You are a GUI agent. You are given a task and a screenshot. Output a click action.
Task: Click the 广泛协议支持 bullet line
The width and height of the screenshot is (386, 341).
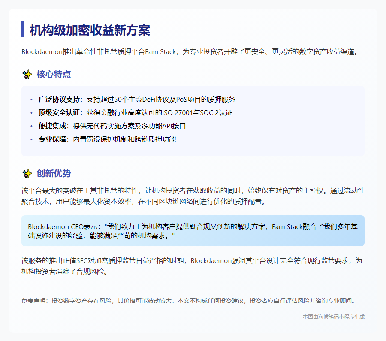(137, 99)
